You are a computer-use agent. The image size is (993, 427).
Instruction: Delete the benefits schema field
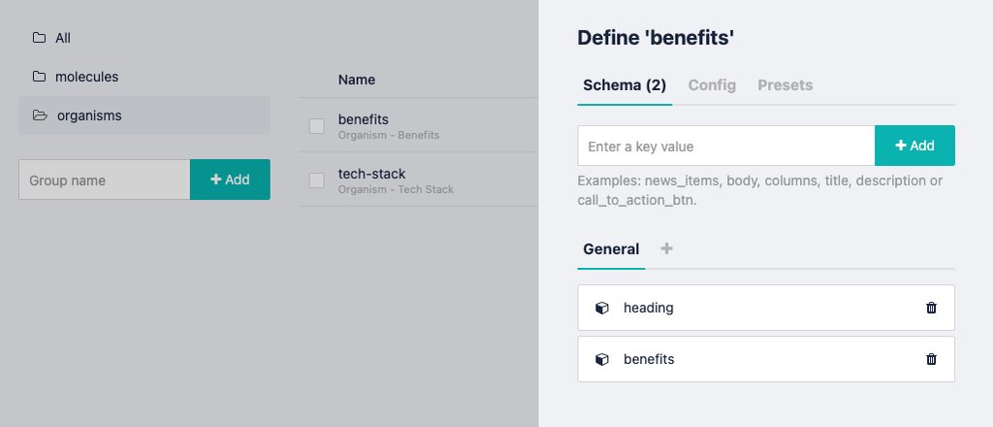point(931,359)
